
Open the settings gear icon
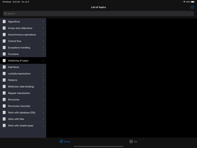[192, 7]
